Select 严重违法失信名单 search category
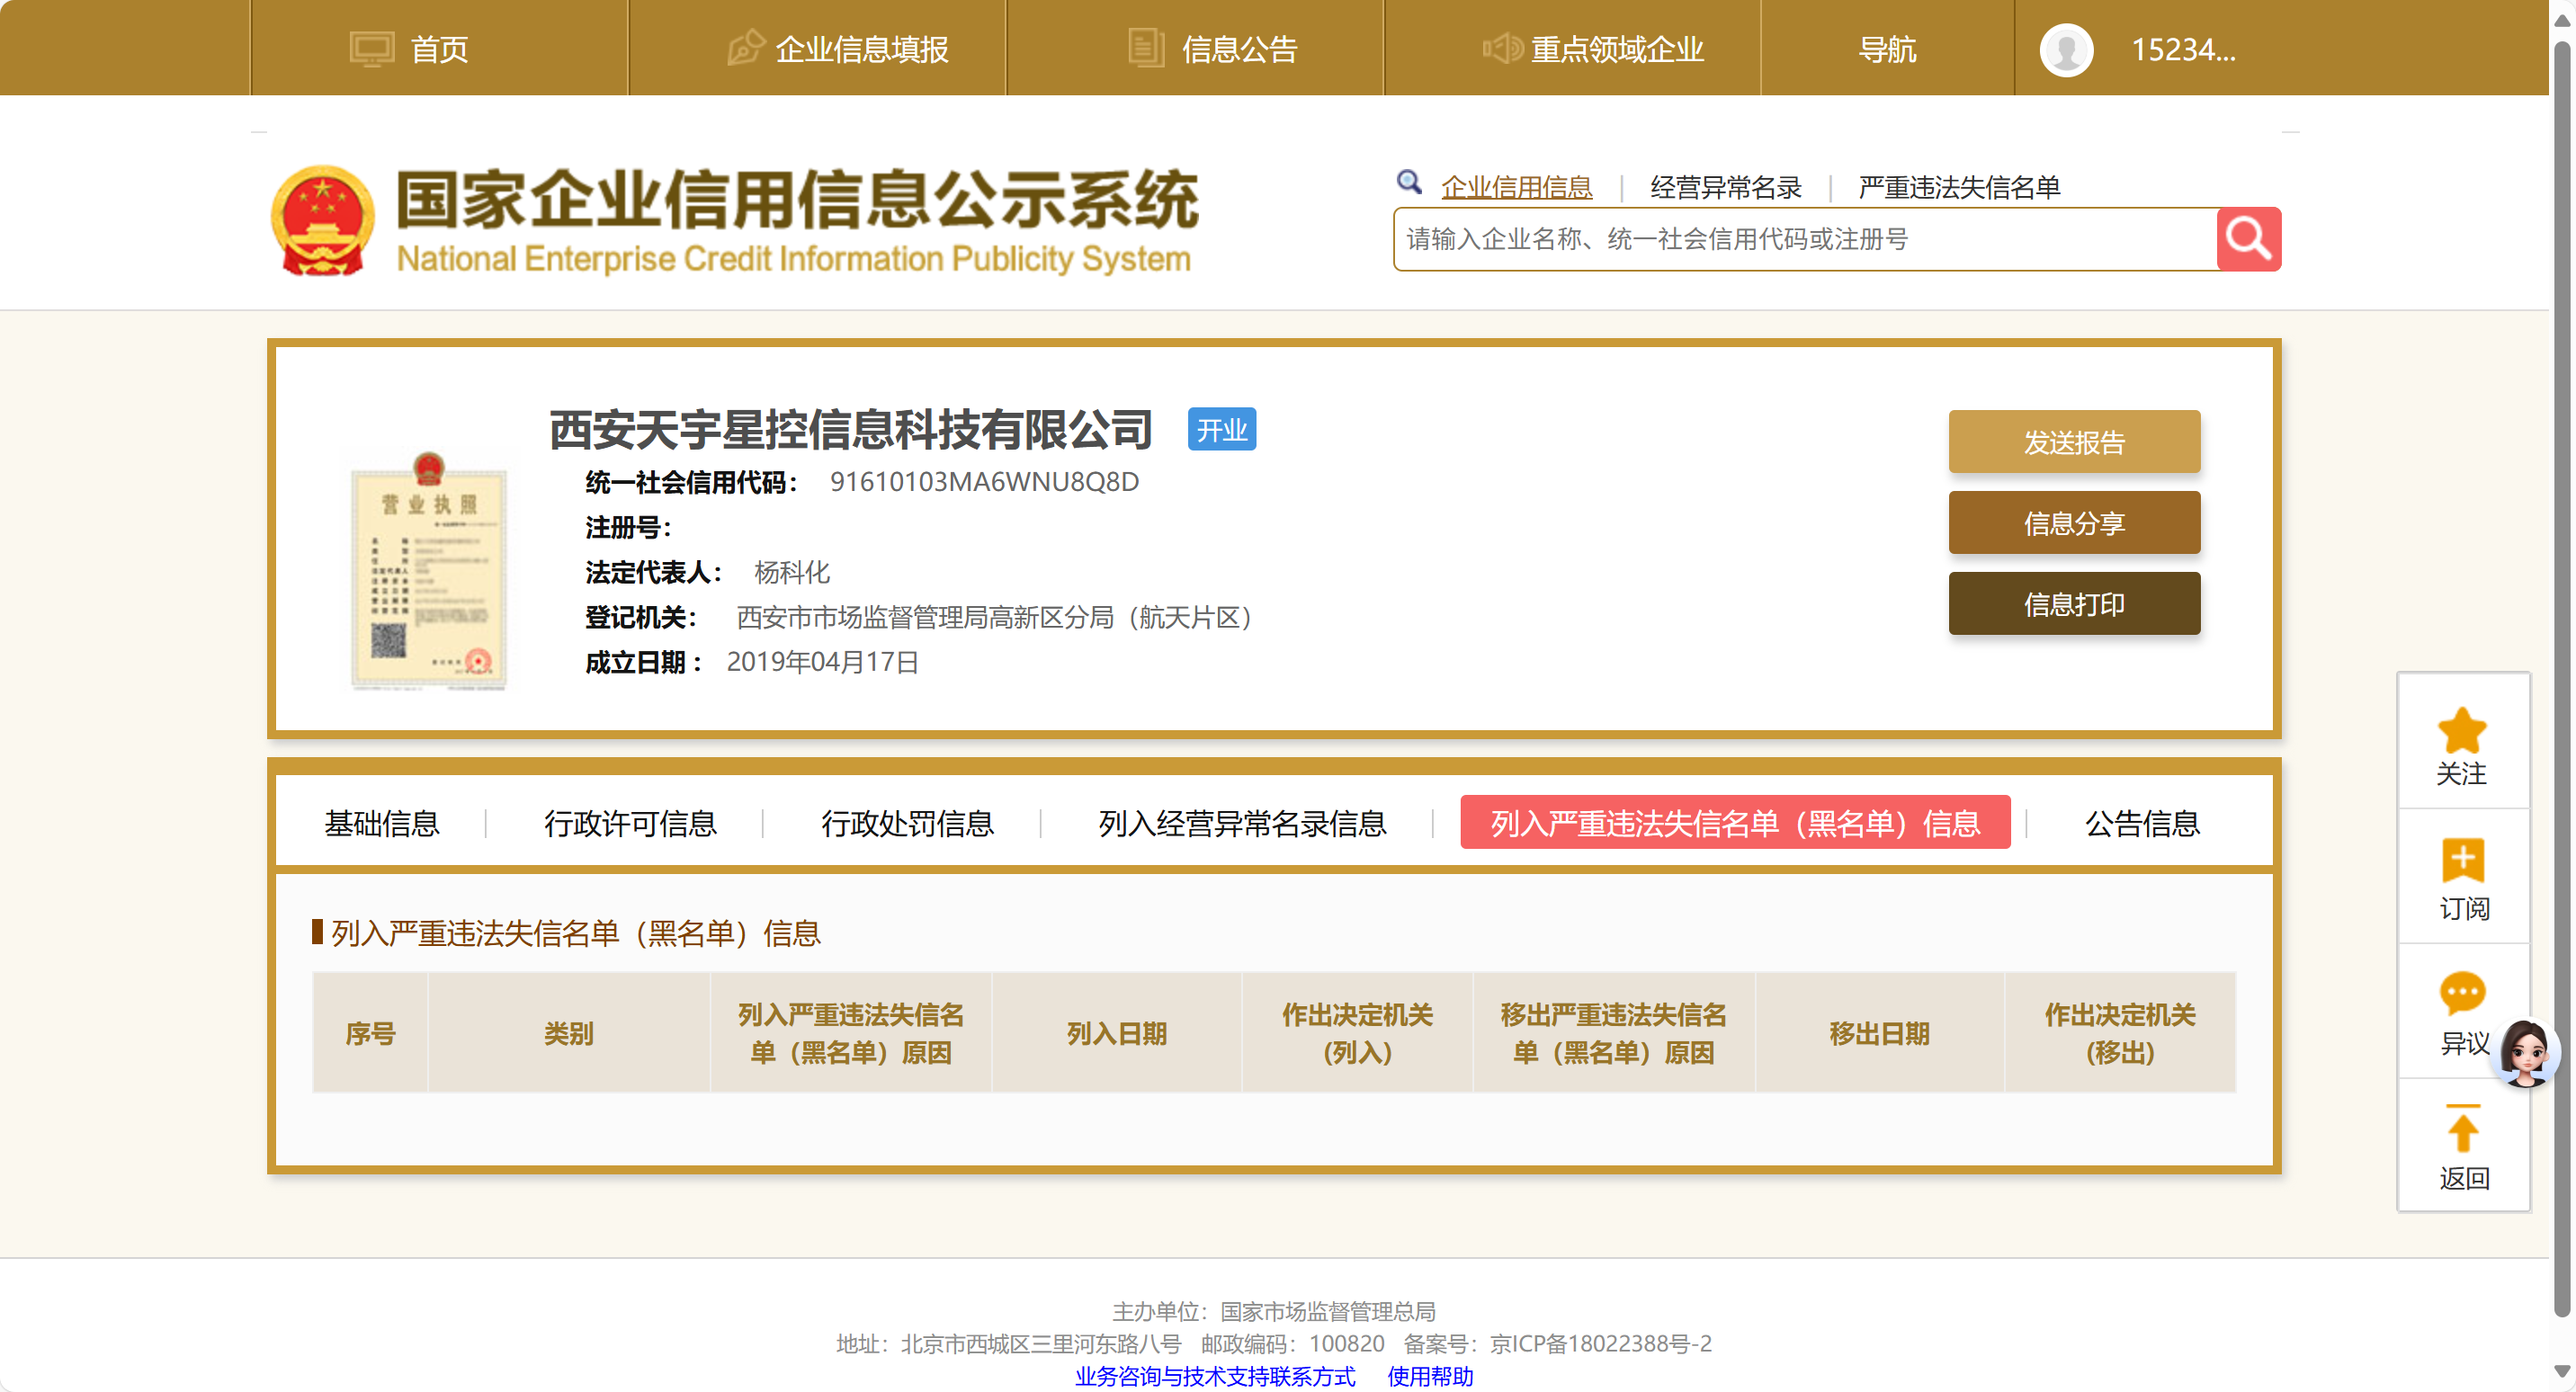 1958,187
